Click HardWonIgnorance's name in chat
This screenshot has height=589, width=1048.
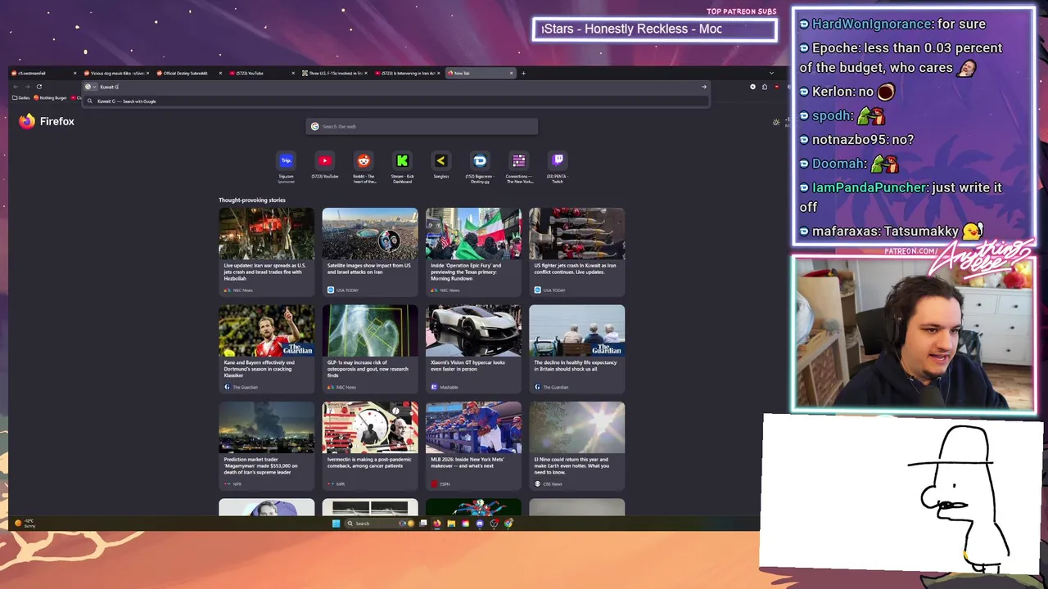pos(872,24)
